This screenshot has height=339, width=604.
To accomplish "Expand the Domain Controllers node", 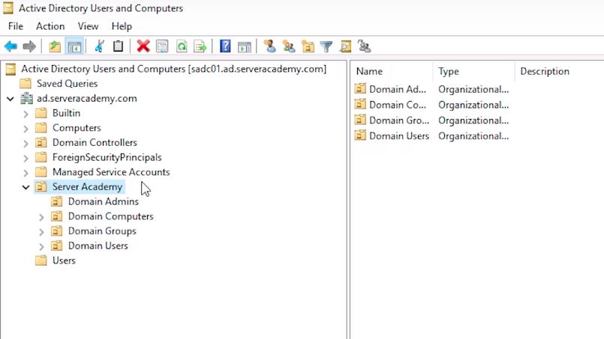I will [x=26, y=143].
